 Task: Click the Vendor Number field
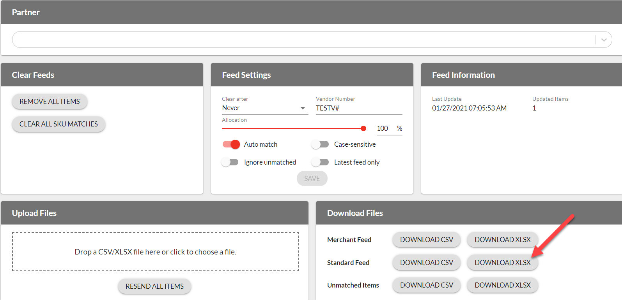pyautogui.click(x=358, y=108)
